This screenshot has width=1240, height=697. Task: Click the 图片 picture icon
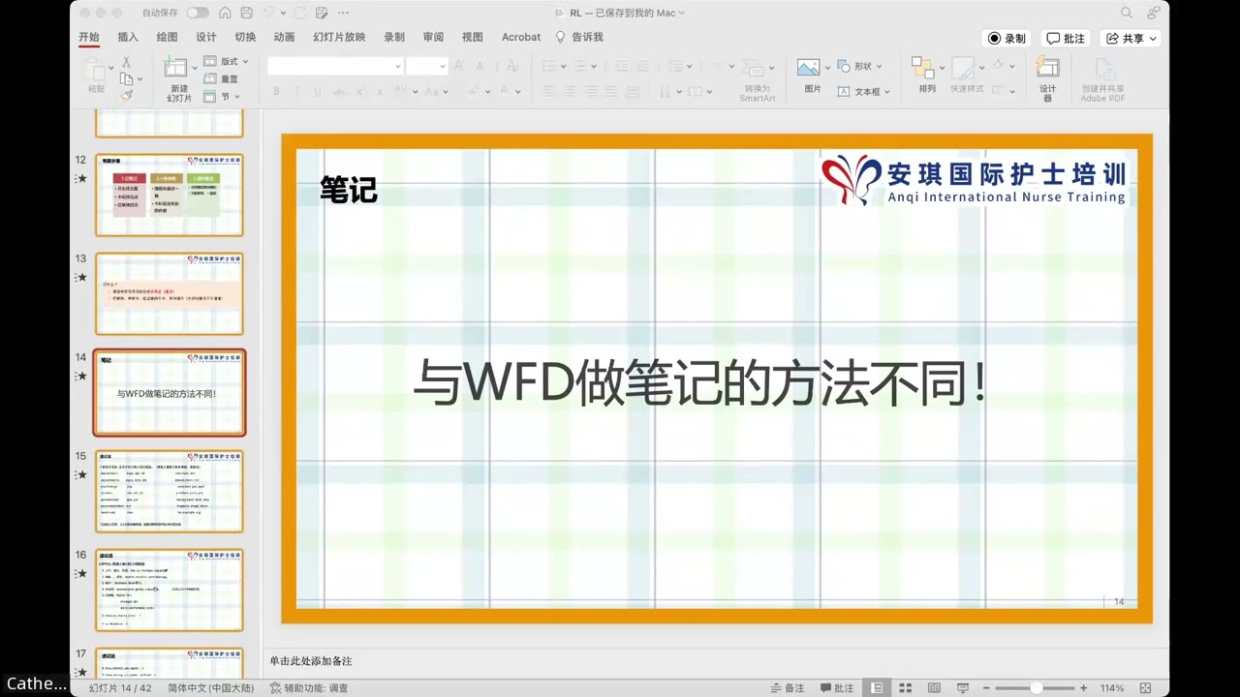(x=809, y=67)
